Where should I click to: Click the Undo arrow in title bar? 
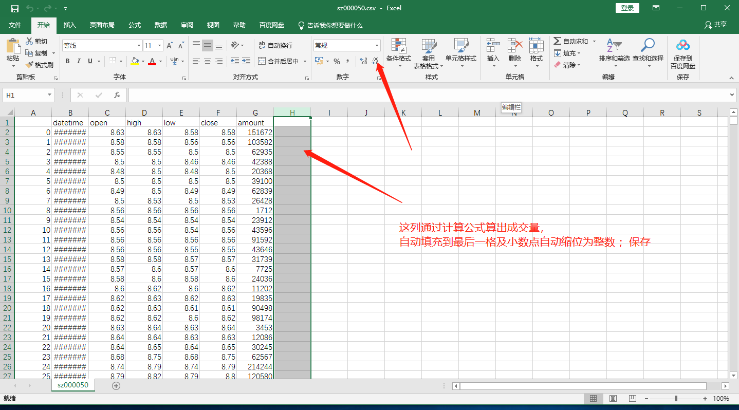click(x=30, y=8)
